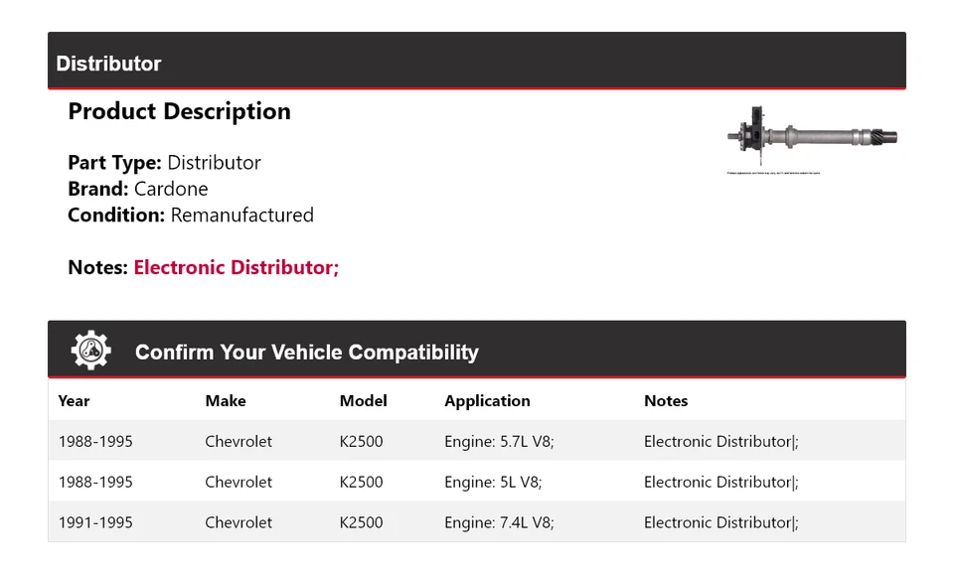Click the Distributor header bar title
Screen dimensions: 954x574
pos(108,64)
